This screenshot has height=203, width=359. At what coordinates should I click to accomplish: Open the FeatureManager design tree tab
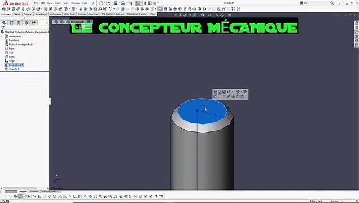tap(4, 23)
